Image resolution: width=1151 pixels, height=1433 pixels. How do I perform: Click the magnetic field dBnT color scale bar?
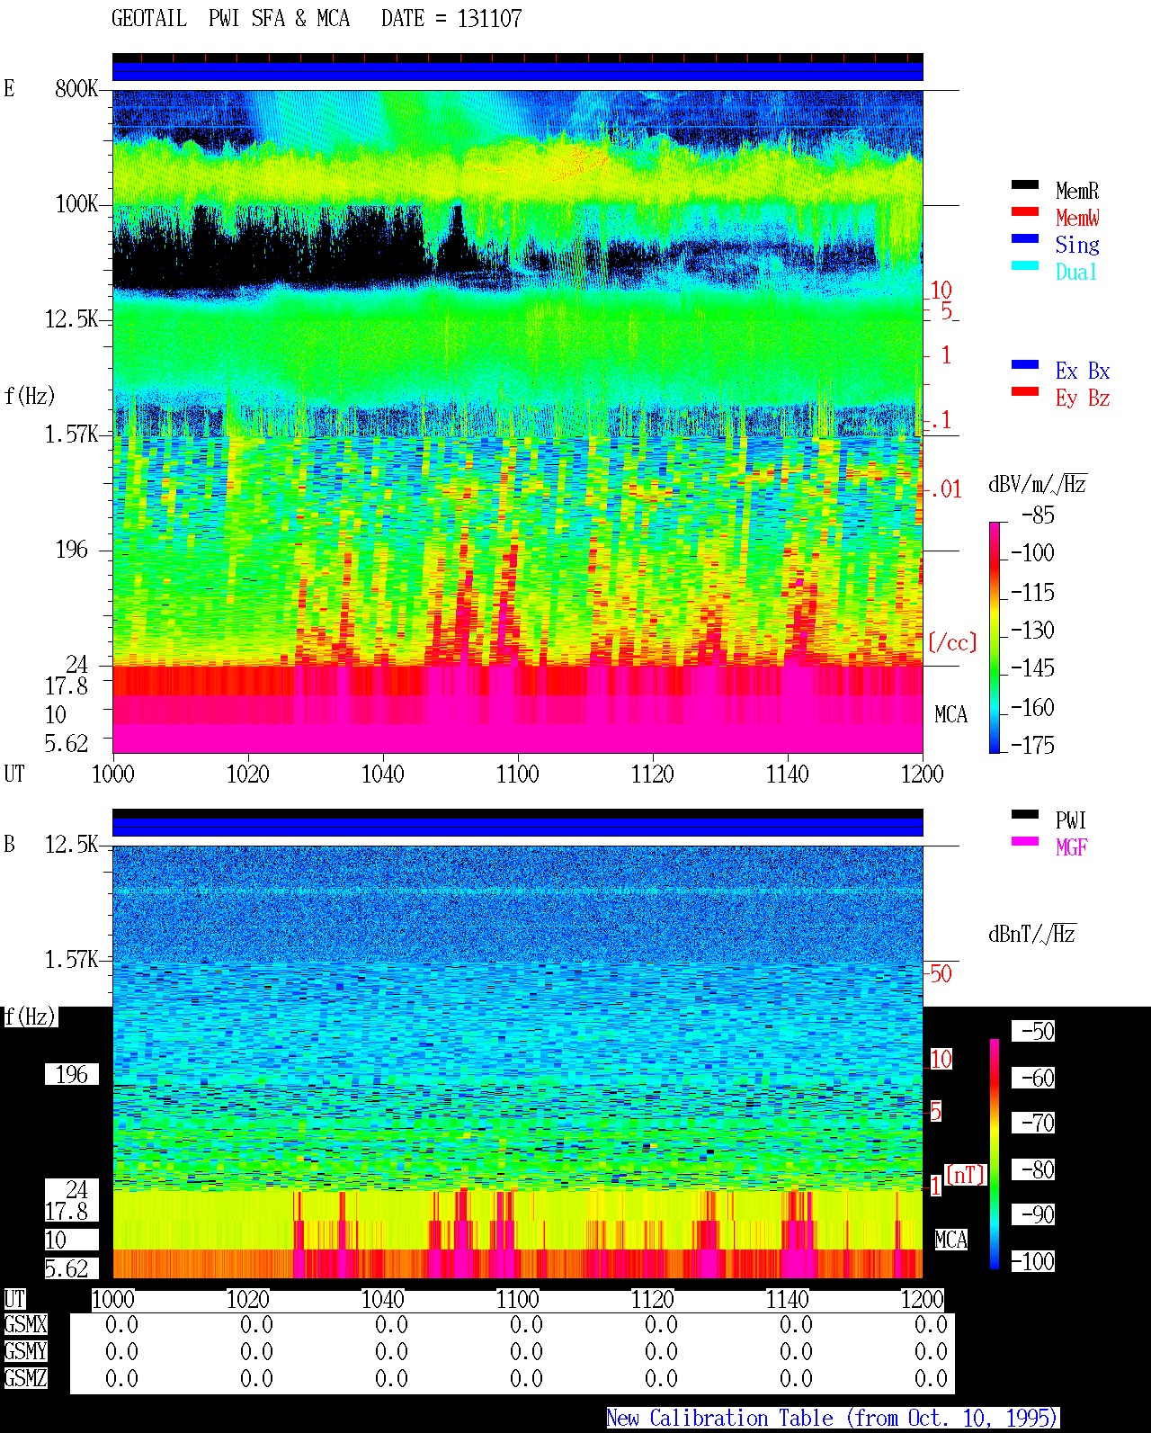994,1154
